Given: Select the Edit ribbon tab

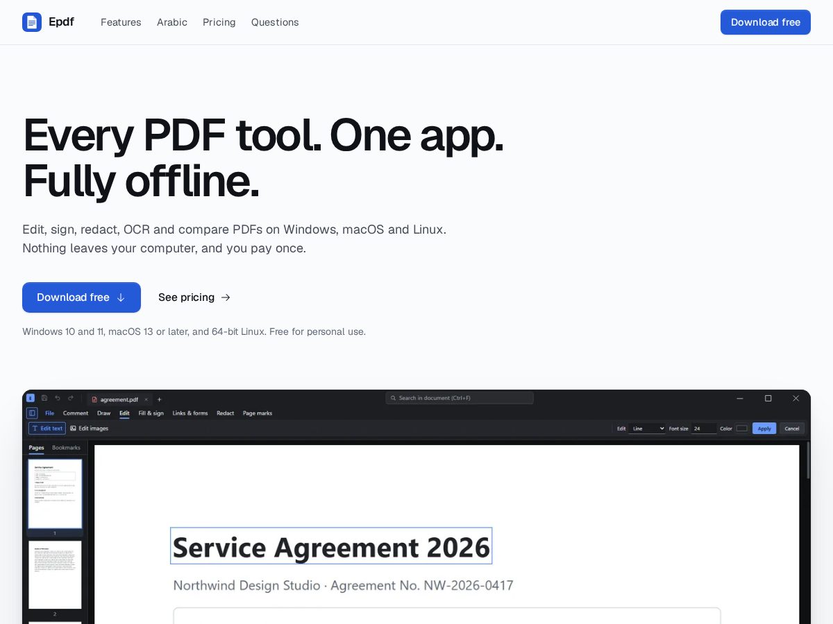Looking at the screenshot, I should [124, 413].
